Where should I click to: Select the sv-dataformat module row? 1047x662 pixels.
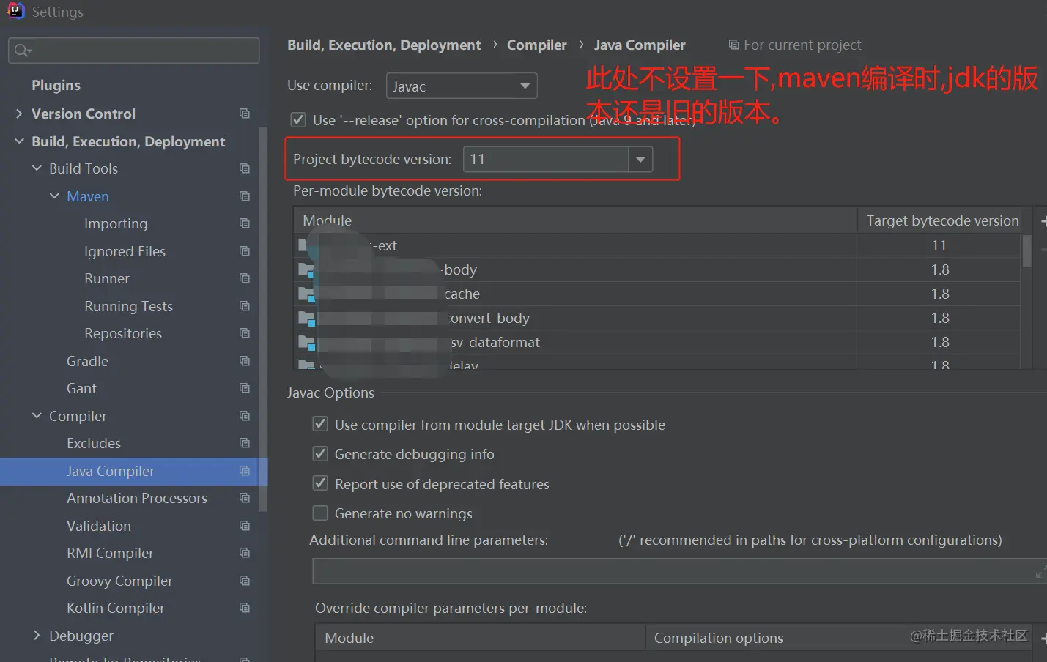click(657, 342)
